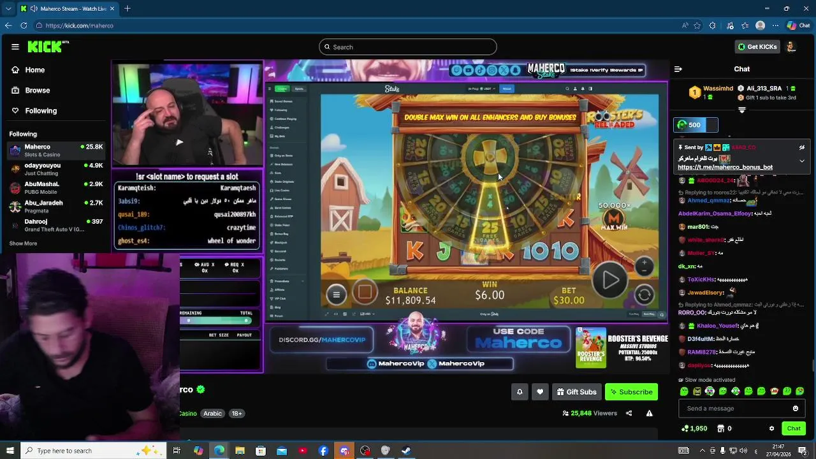This screenshot has height=459, width=816.
Task: Open AbuMashaL followed channel
Action: tap(56, 187)
